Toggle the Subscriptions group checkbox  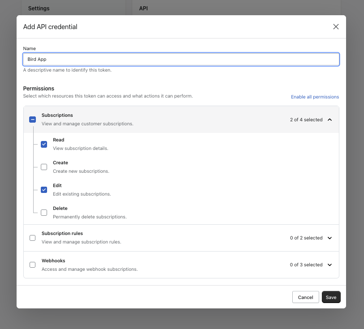32,120
